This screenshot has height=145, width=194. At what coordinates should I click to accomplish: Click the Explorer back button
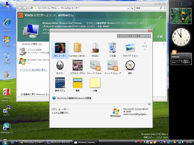[20, 8]
